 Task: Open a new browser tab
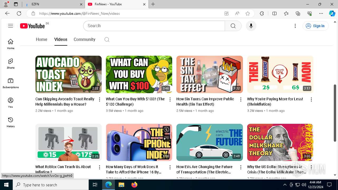coord(153,4)
